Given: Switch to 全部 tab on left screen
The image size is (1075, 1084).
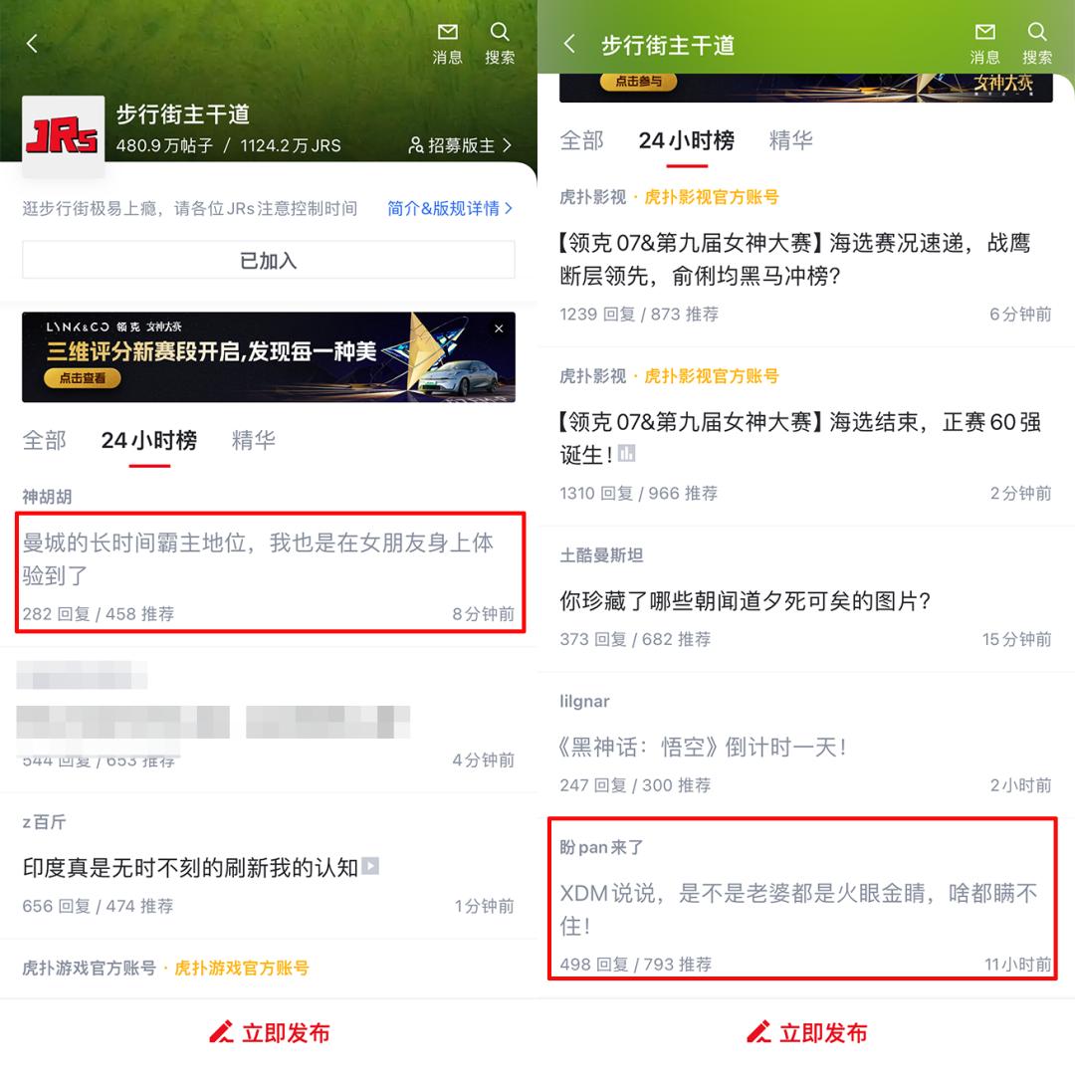Looking at the screenshot, I should 44,440.
